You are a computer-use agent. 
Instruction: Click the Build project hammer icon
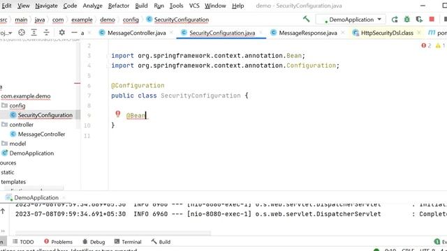(306, 19)
